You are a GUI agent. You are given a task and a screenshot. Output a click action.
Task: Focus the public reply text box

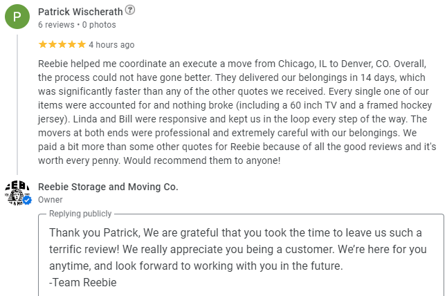pyautogui.click(x=241, y=256)
